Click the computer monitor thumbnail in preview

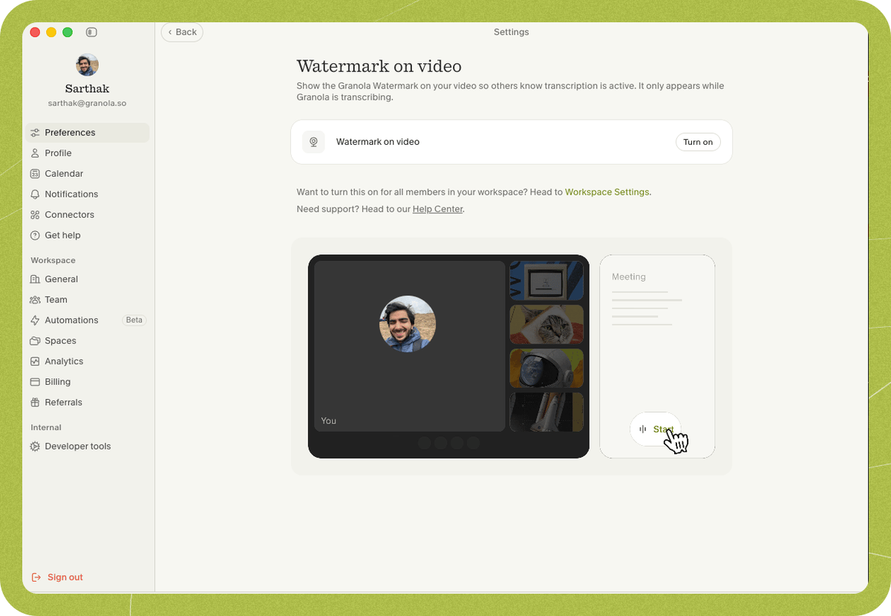(546, 281)
